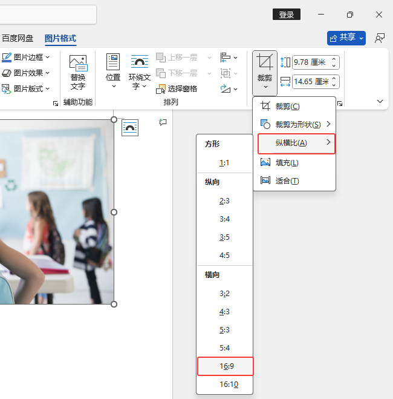Viewport: 393px width, 399px height.
Task: Open the 下移一层 dropdown arrow
Action: coord(209,73)
